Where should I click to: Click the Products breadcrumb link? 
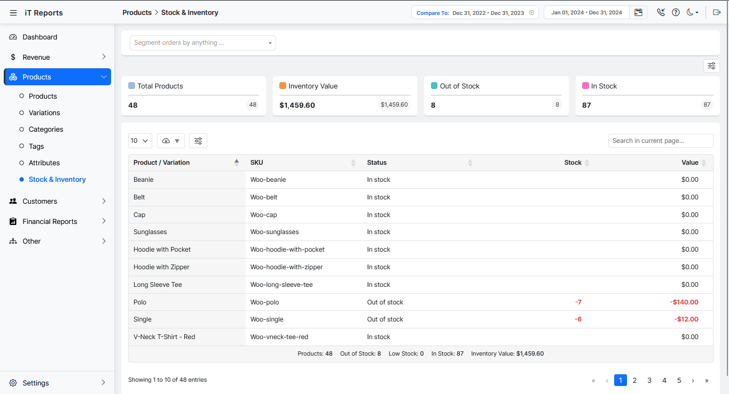[137, 12]
